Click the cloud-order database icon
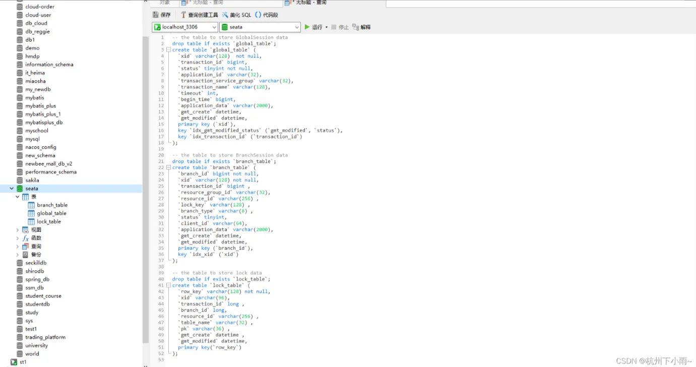 20,7
